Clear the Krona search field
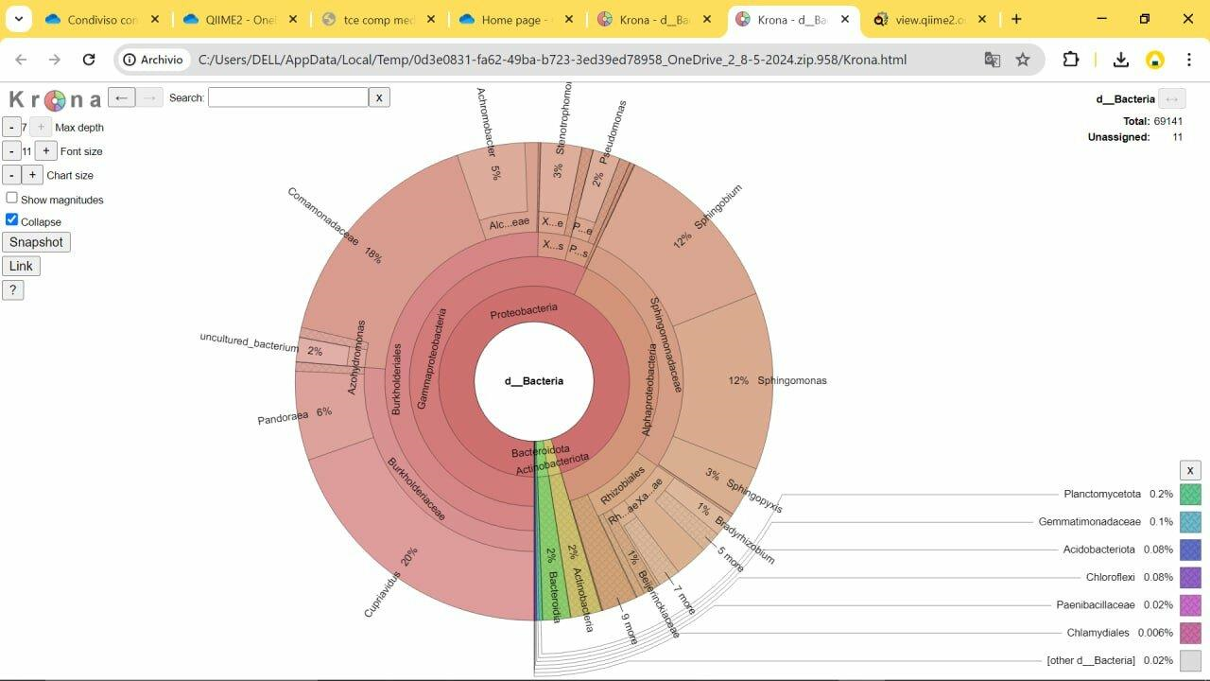This screenshot has width=1210, height=681. point(379,97)
